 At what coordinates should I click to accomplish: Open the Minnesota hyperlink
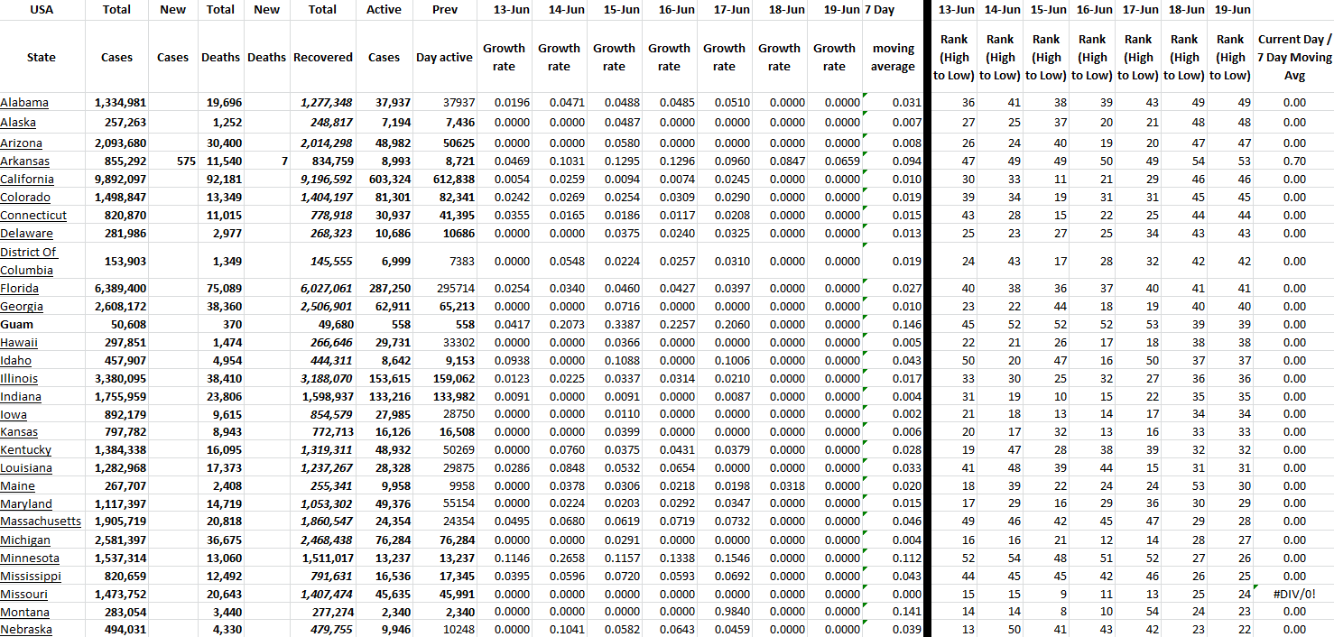pyautogui.click(x=30, y=558)
